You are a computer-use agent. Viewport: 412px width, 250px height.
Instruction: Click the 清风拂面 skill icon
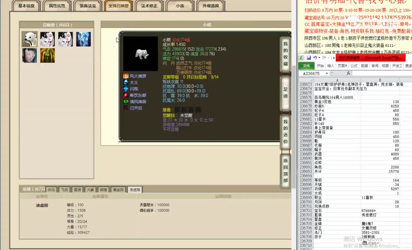point(126,101)
